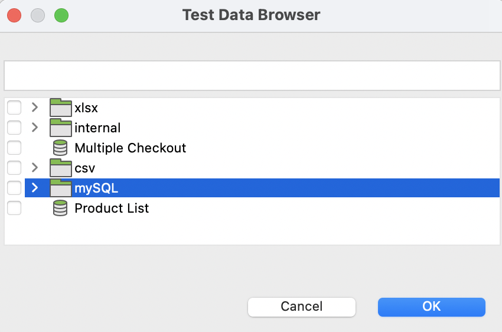Expand the xlsx folder chevron
Image resolution: width=502 pixels, height=332 pixels.
(35, 108)
